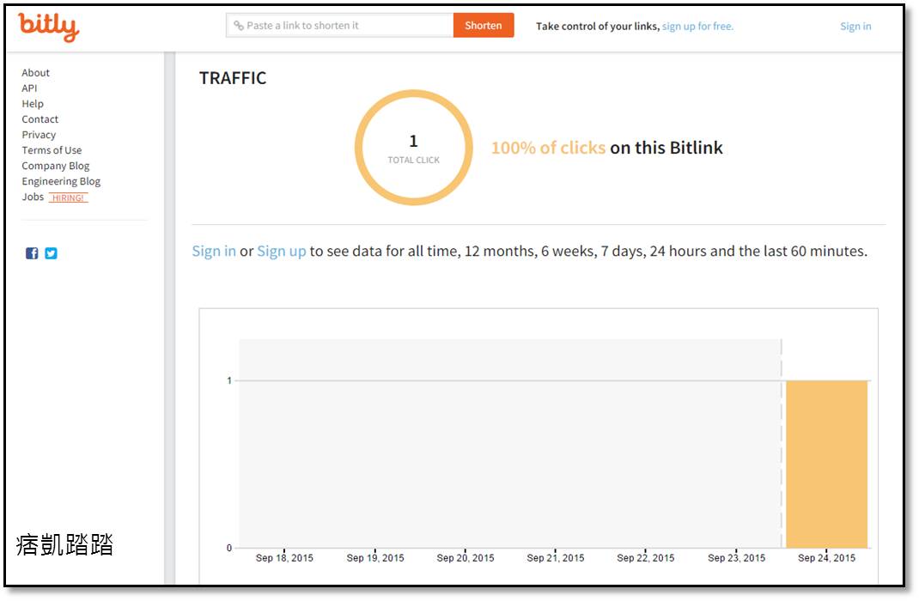Click the 'Sep 20, 2015' axis label
This screenshot has height=601, width=919.
(x=466, y=558)
